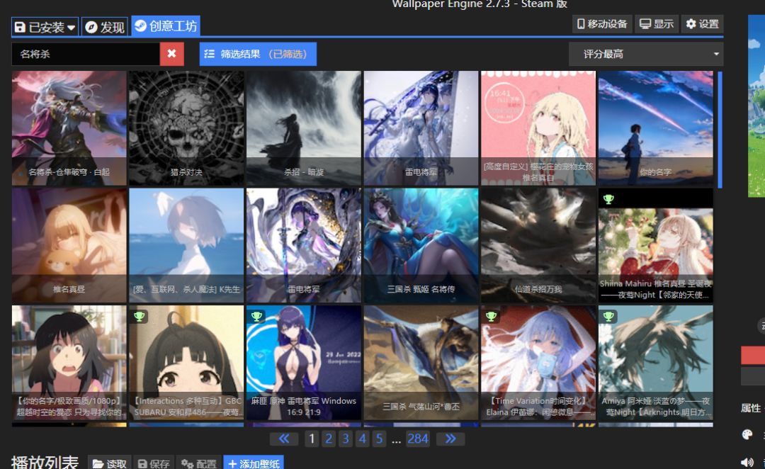Open the 显示 display options
This screenshot has width=765, height=469.
coord(656,24)
